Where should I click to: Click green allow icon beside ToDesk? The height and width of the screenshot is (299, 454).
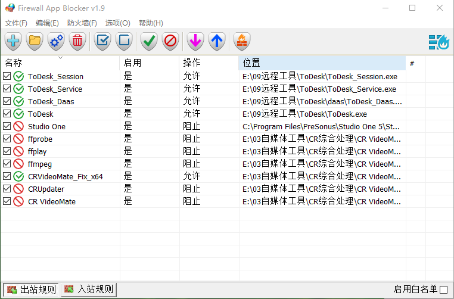[x=18, y=114]
